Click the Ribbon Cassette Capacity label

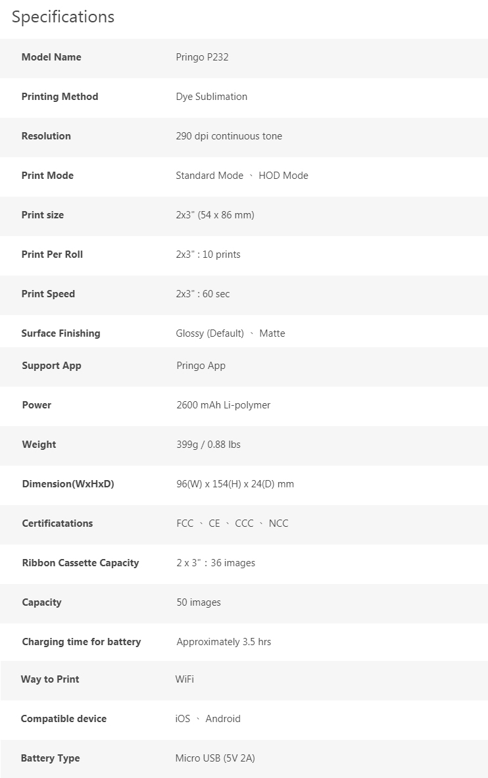80,563
